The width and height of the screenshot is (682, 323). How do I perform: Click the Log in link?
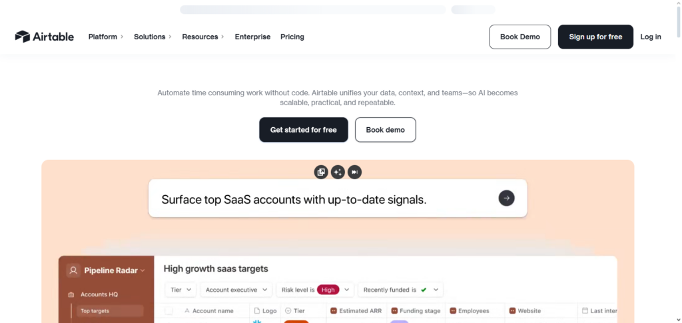point(651,37)
